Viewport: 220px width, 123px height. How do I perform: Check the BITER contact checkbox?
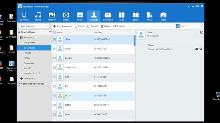click(54, 105)
